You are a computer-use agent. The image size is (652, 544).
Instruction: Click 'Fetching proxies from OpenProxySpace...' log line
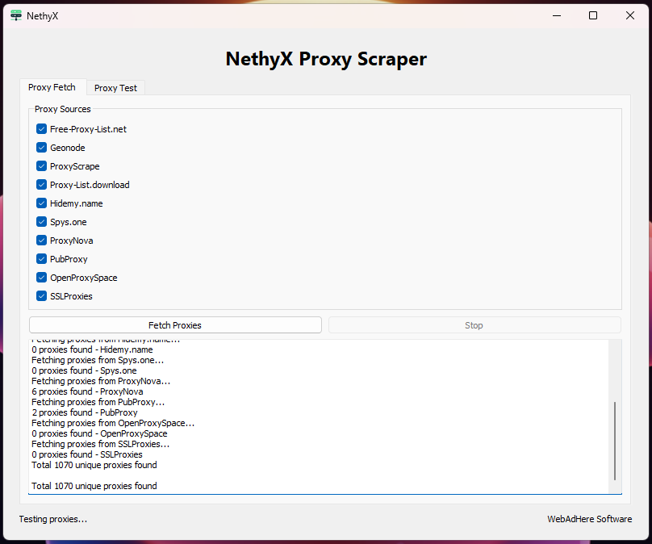point(113,423)
